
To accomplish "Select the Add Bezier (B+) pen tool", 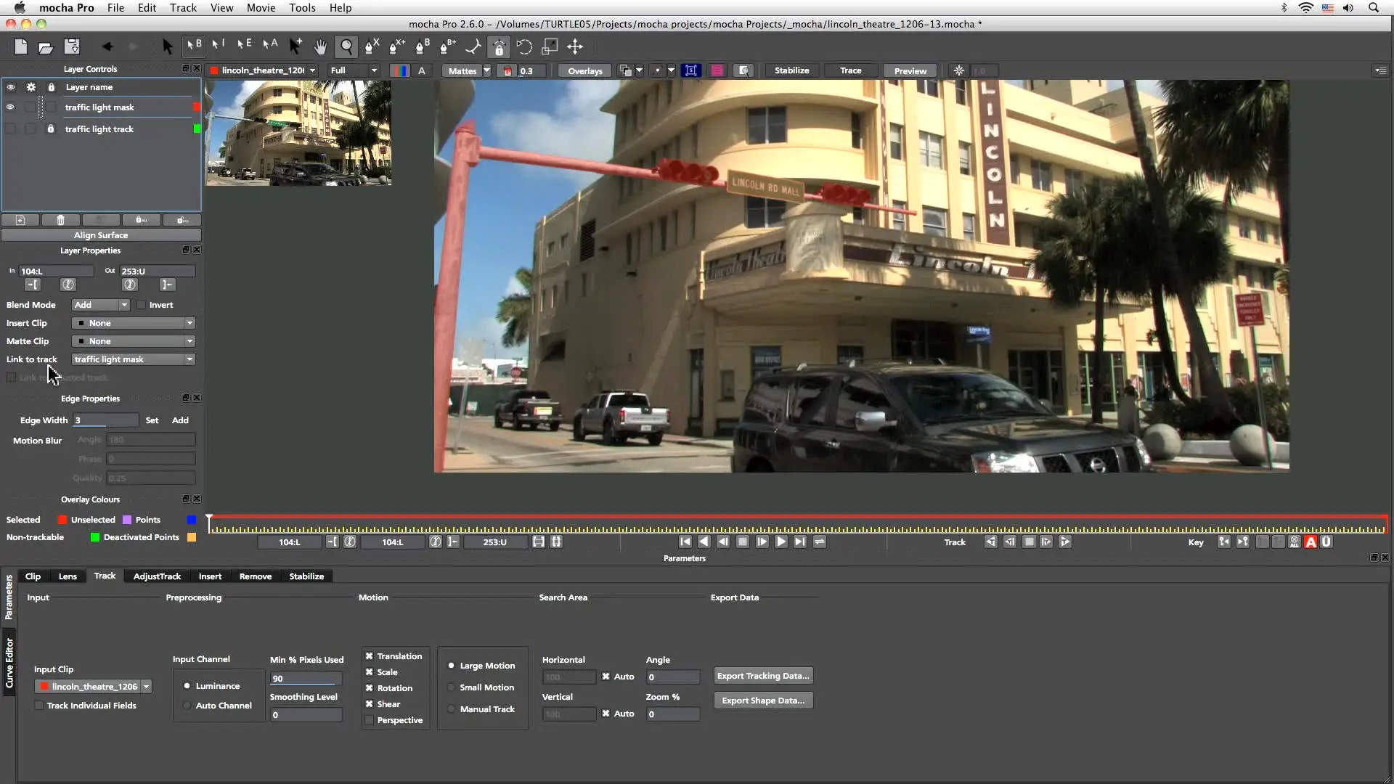I will coord(448,47).
